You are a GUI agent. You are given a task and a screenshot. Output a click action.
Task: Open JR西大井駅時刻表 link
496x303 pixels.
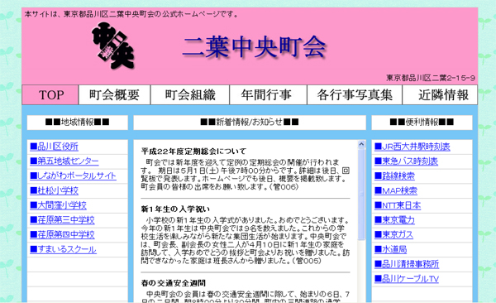[413, 147]
